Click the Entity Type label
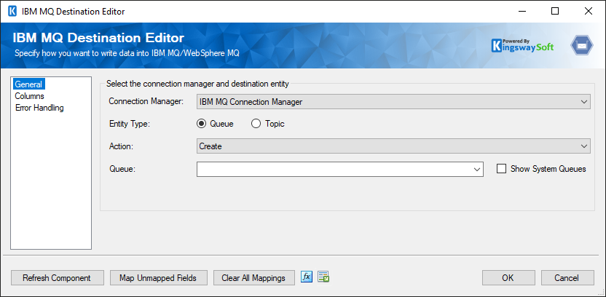Viewport: 606px width, 297px height. point(129,124)
